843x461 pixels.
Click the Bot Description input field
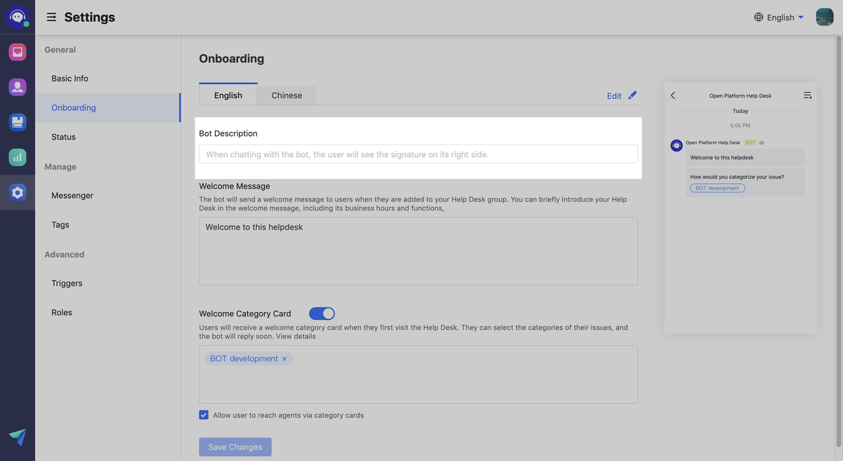click(418, 154)
